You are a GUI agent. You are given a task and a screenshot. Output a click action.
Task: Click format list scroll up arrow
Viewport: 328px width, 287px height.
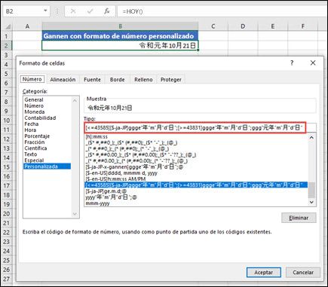point(311,137)
